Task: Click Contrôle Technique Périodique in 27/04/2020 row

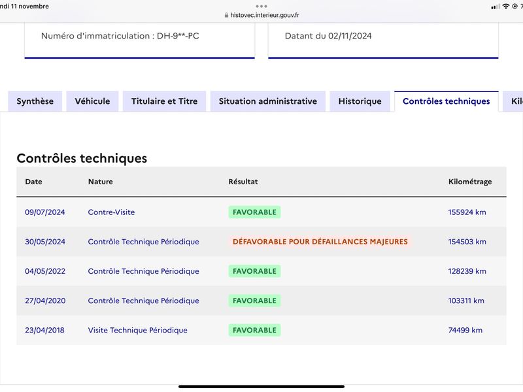Action: click(x=143, y=301)
